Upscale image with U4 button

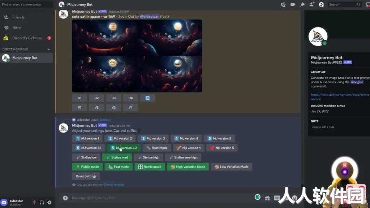click(x=130, y=98)
